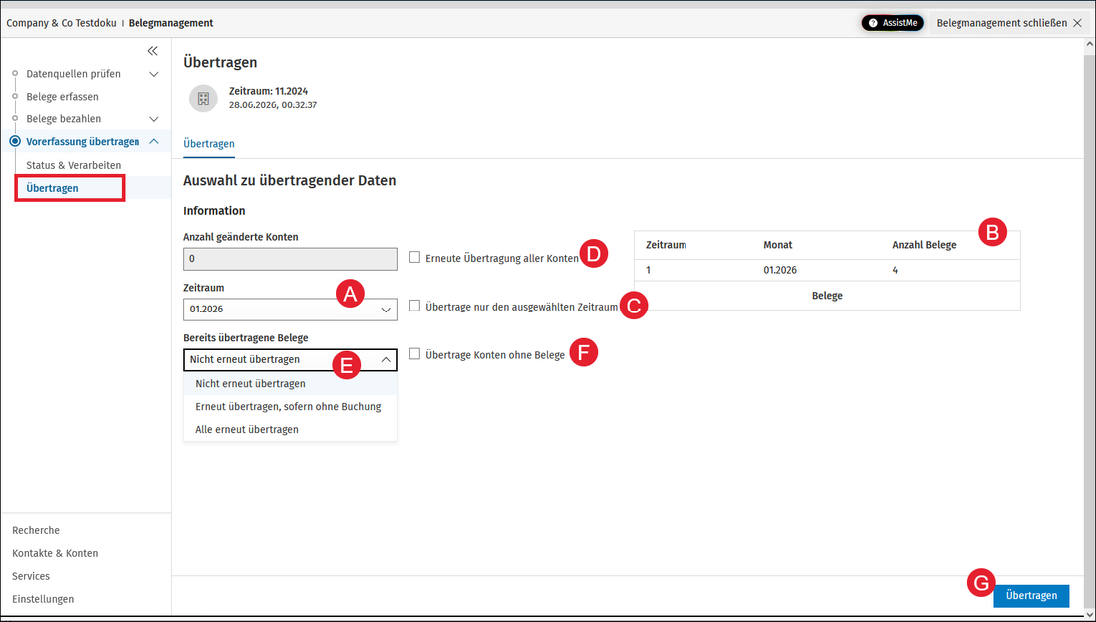Click the Anzahl Belege value 4

(895, 270)
